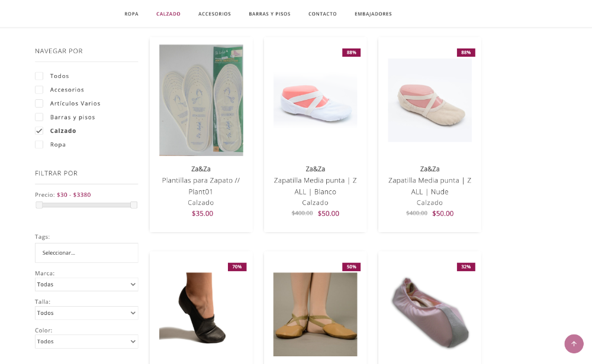Check the Ropa category filter

coord(39,145)
